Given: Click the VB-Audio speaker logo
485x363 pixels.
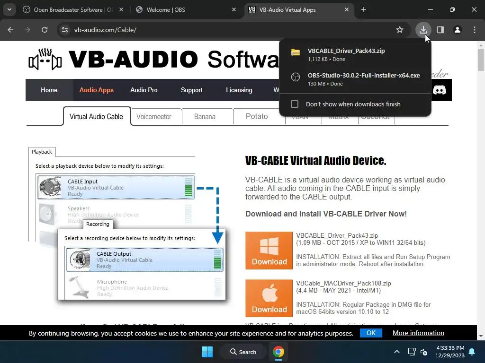Looking at the screenshot, I should (45, 59).
